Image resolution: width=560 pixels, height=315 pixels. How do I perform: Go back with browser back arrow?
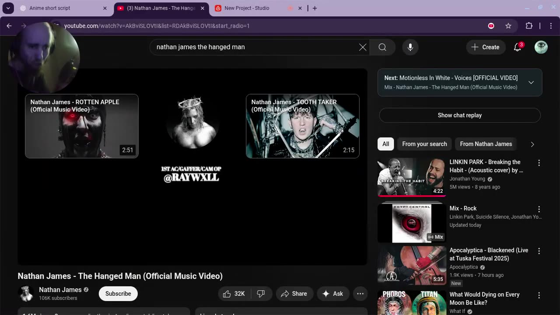[9, 26]
